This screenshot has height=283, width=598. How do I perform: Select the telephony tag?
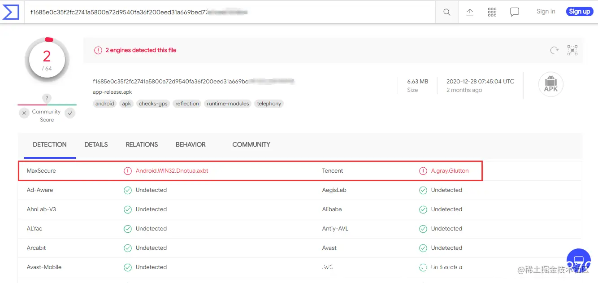pos(269,104)
